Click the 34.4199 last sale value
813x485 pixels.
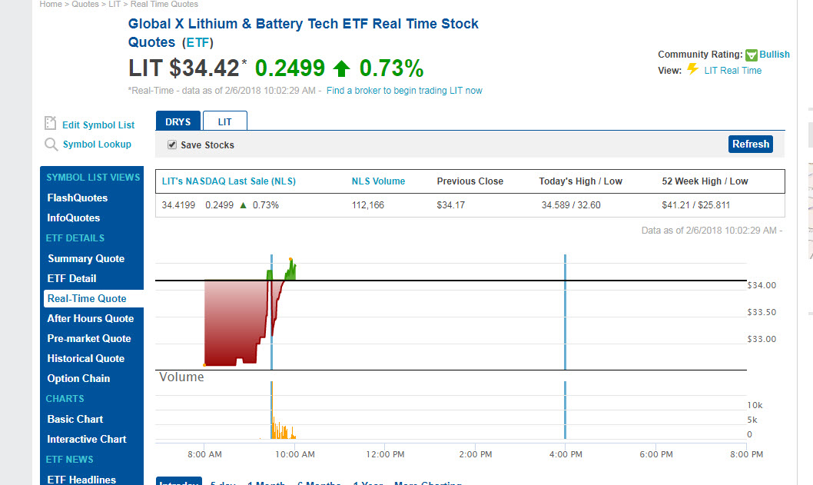[x=178, y=205]
